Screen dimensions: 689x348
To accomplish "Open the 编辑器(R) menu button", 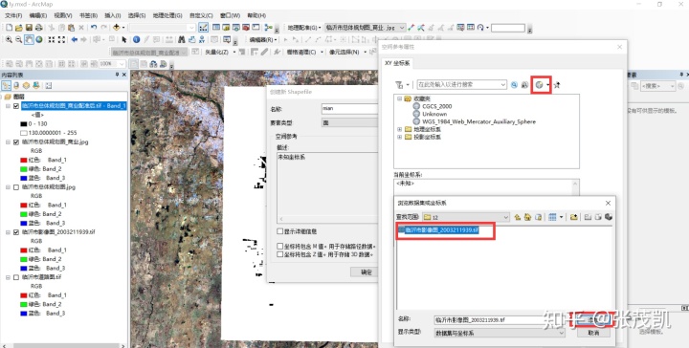I will coord(263,39).
